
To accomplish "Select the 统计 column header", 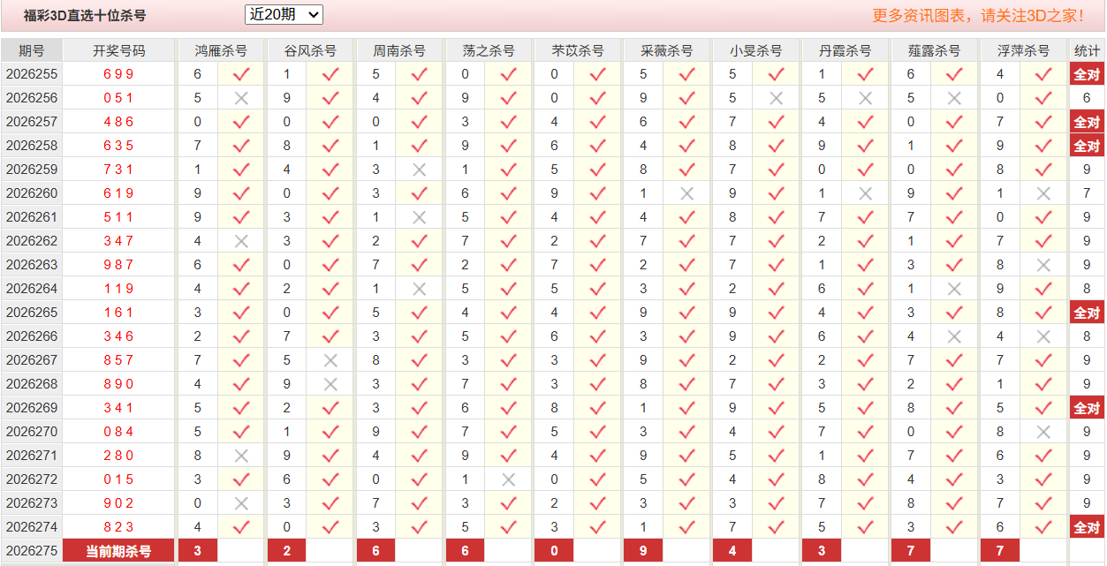I will click(1087, 50).
